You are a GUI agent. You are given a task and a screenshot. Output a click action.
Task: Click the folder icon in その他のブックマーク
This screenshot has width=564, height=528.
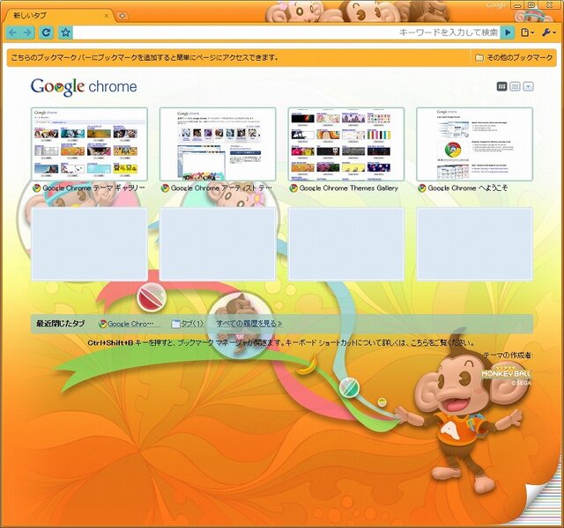click(x=479, y=57)
